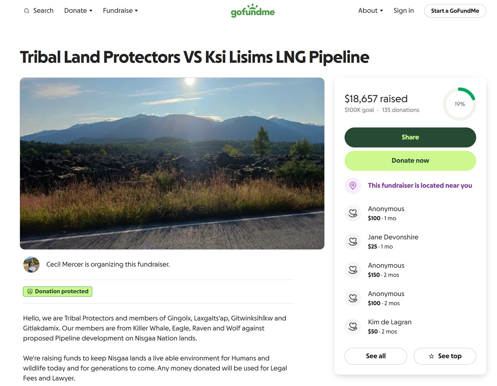Click the donation icon beside Kim de Lagran
Screen dimensions: 497x386
(x=353, y=327)
